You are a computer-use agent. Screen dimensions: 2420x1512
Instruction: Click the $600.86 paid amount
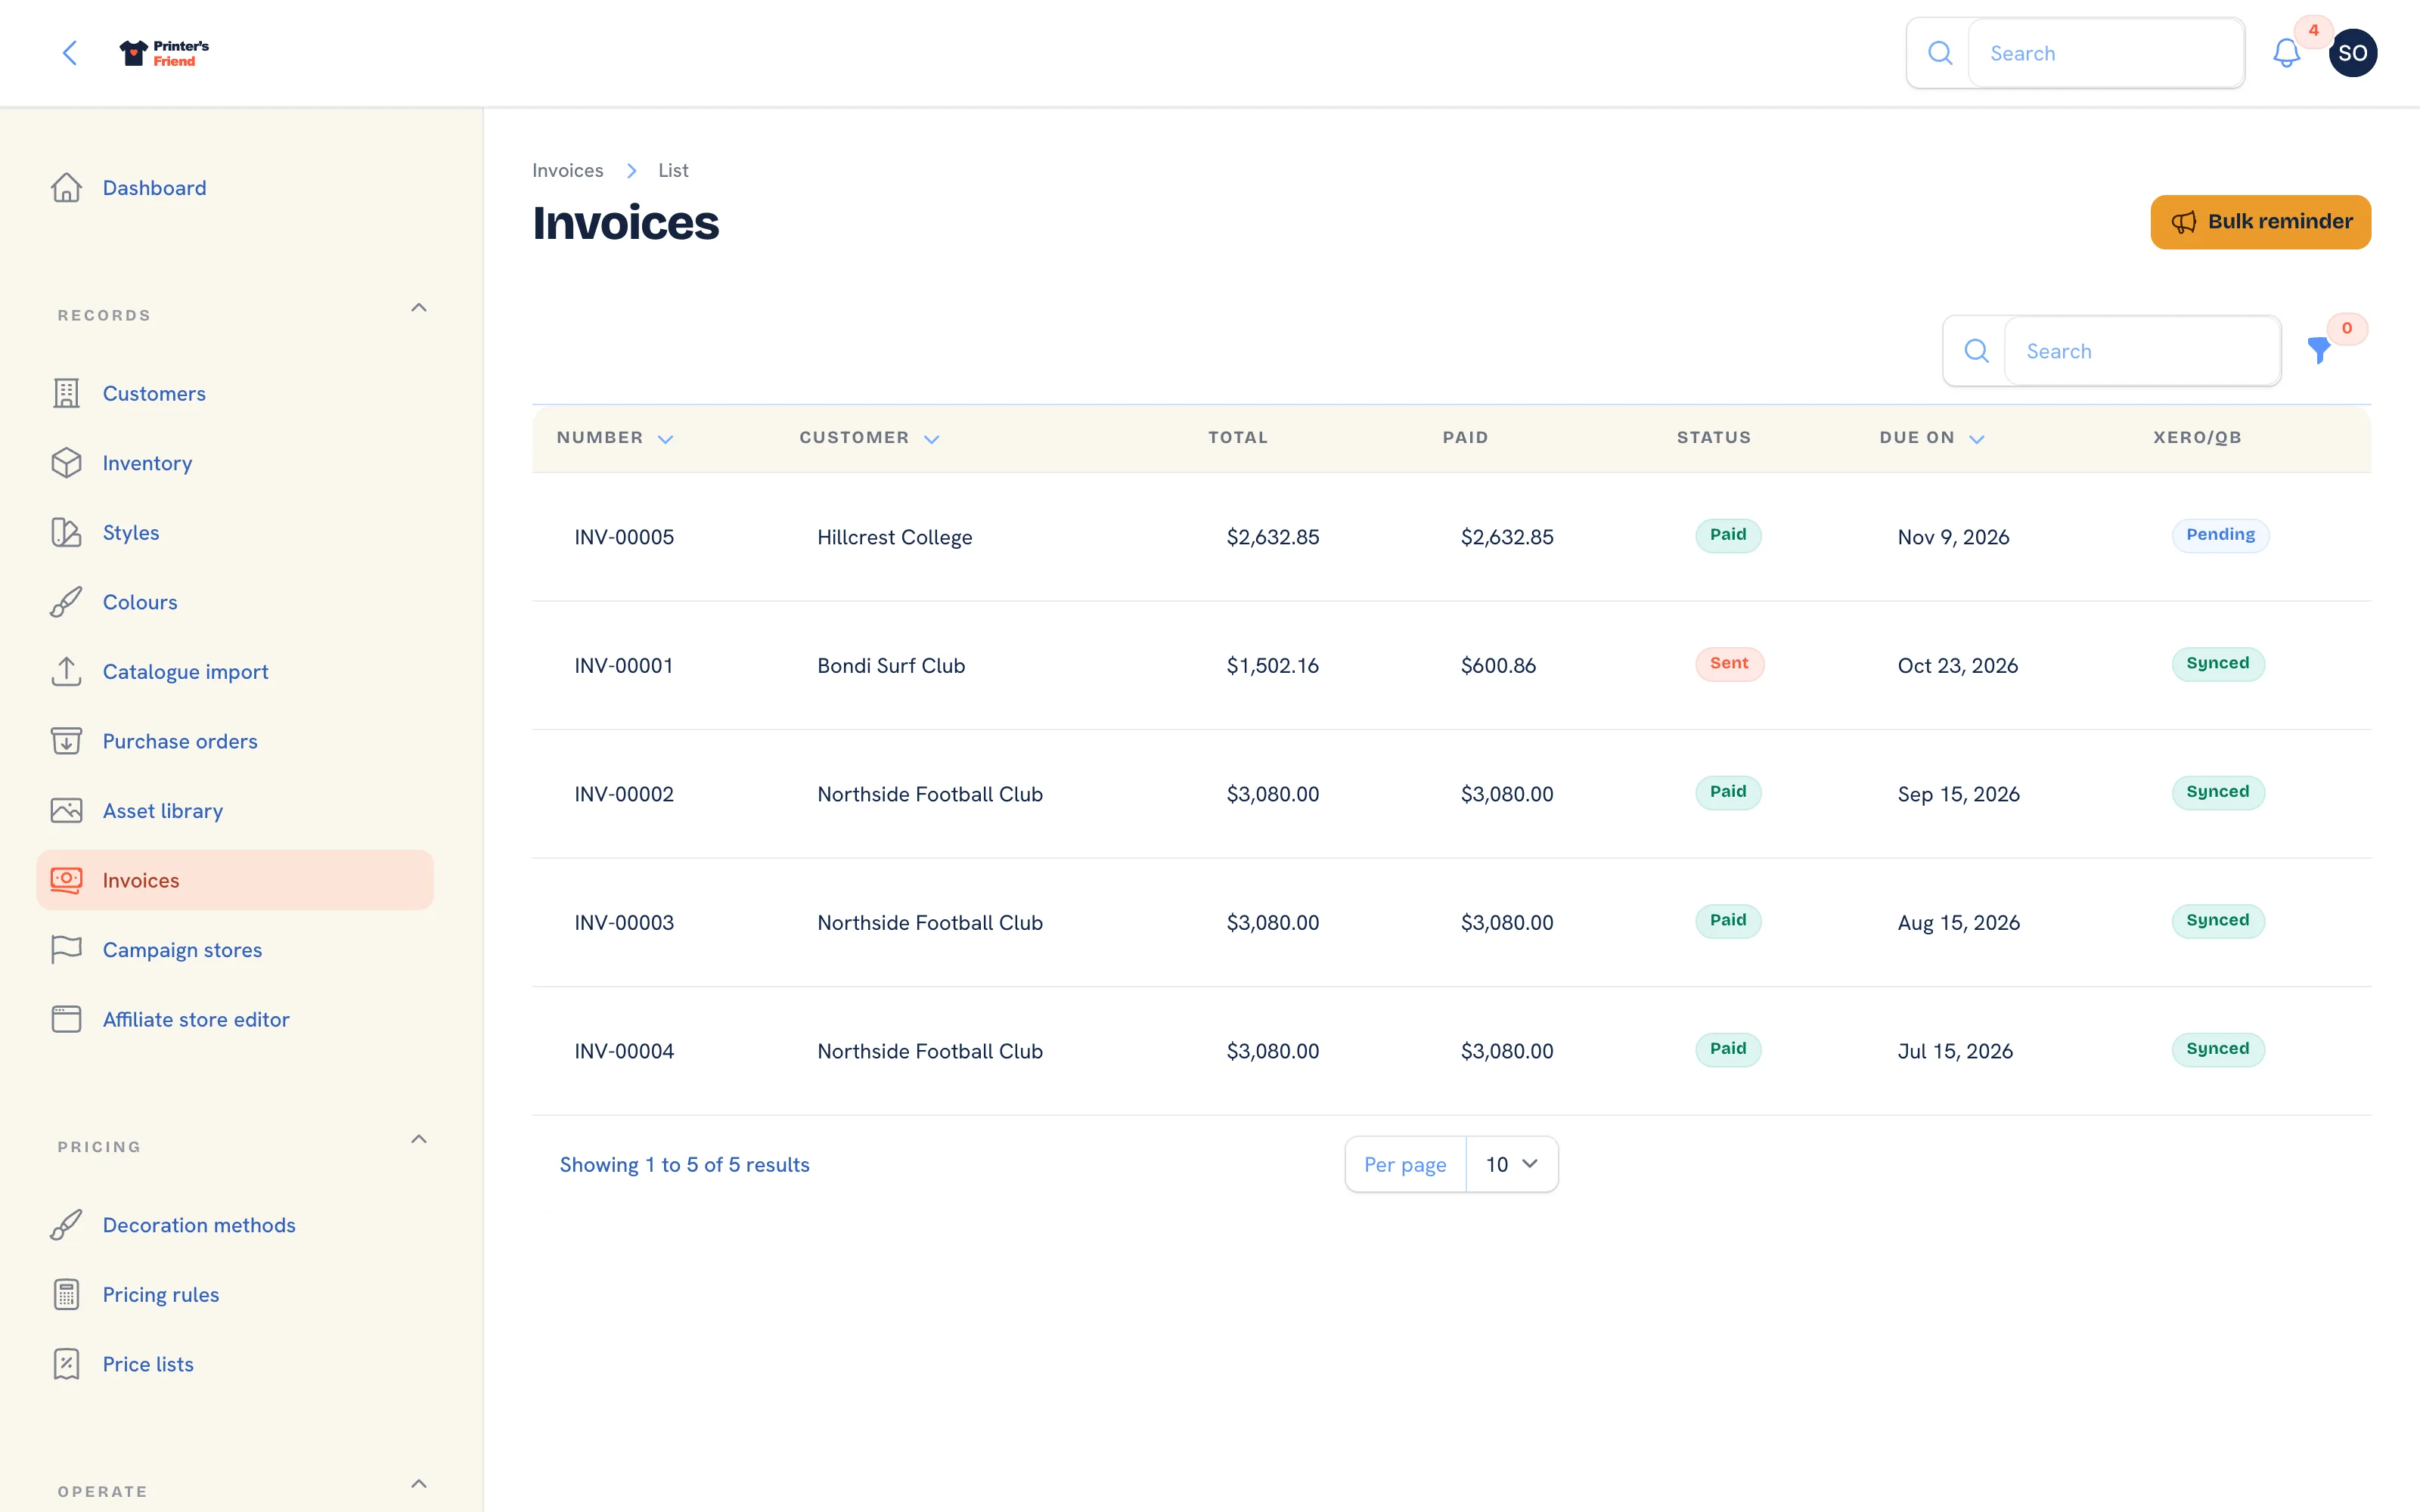pyautogui.click(x=1498, y=666)
